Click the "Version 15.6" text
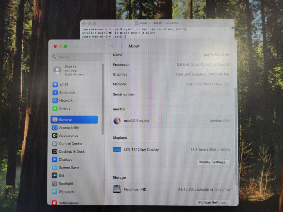This screenshot has width=283, height=212. point(219,121)
